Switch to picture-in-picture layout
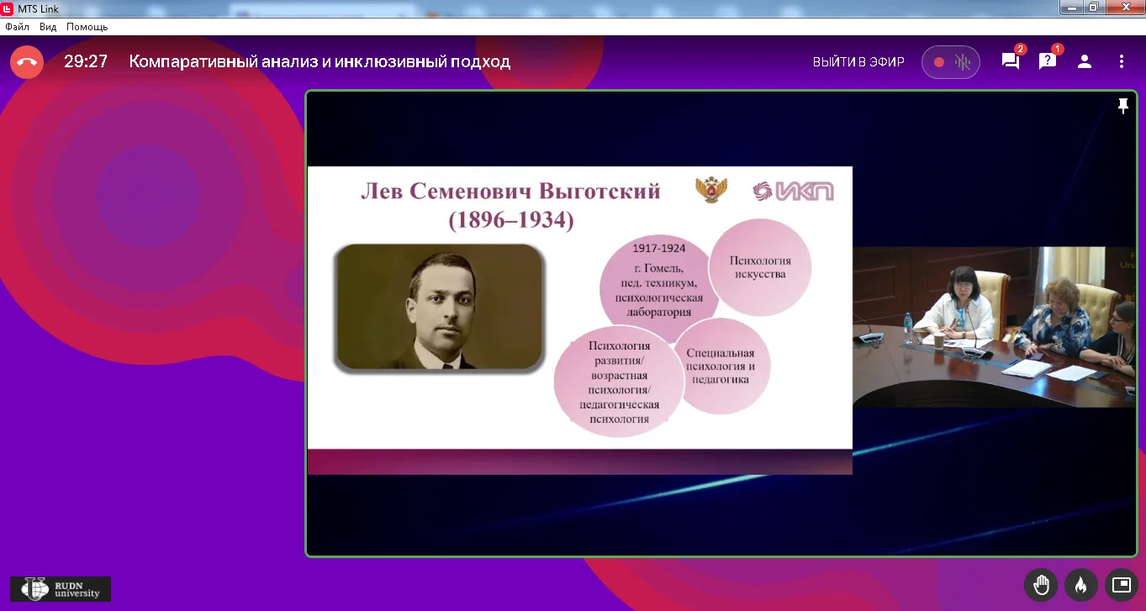This screenshot has width=1146, height=611. click(x=1121, y=584)
